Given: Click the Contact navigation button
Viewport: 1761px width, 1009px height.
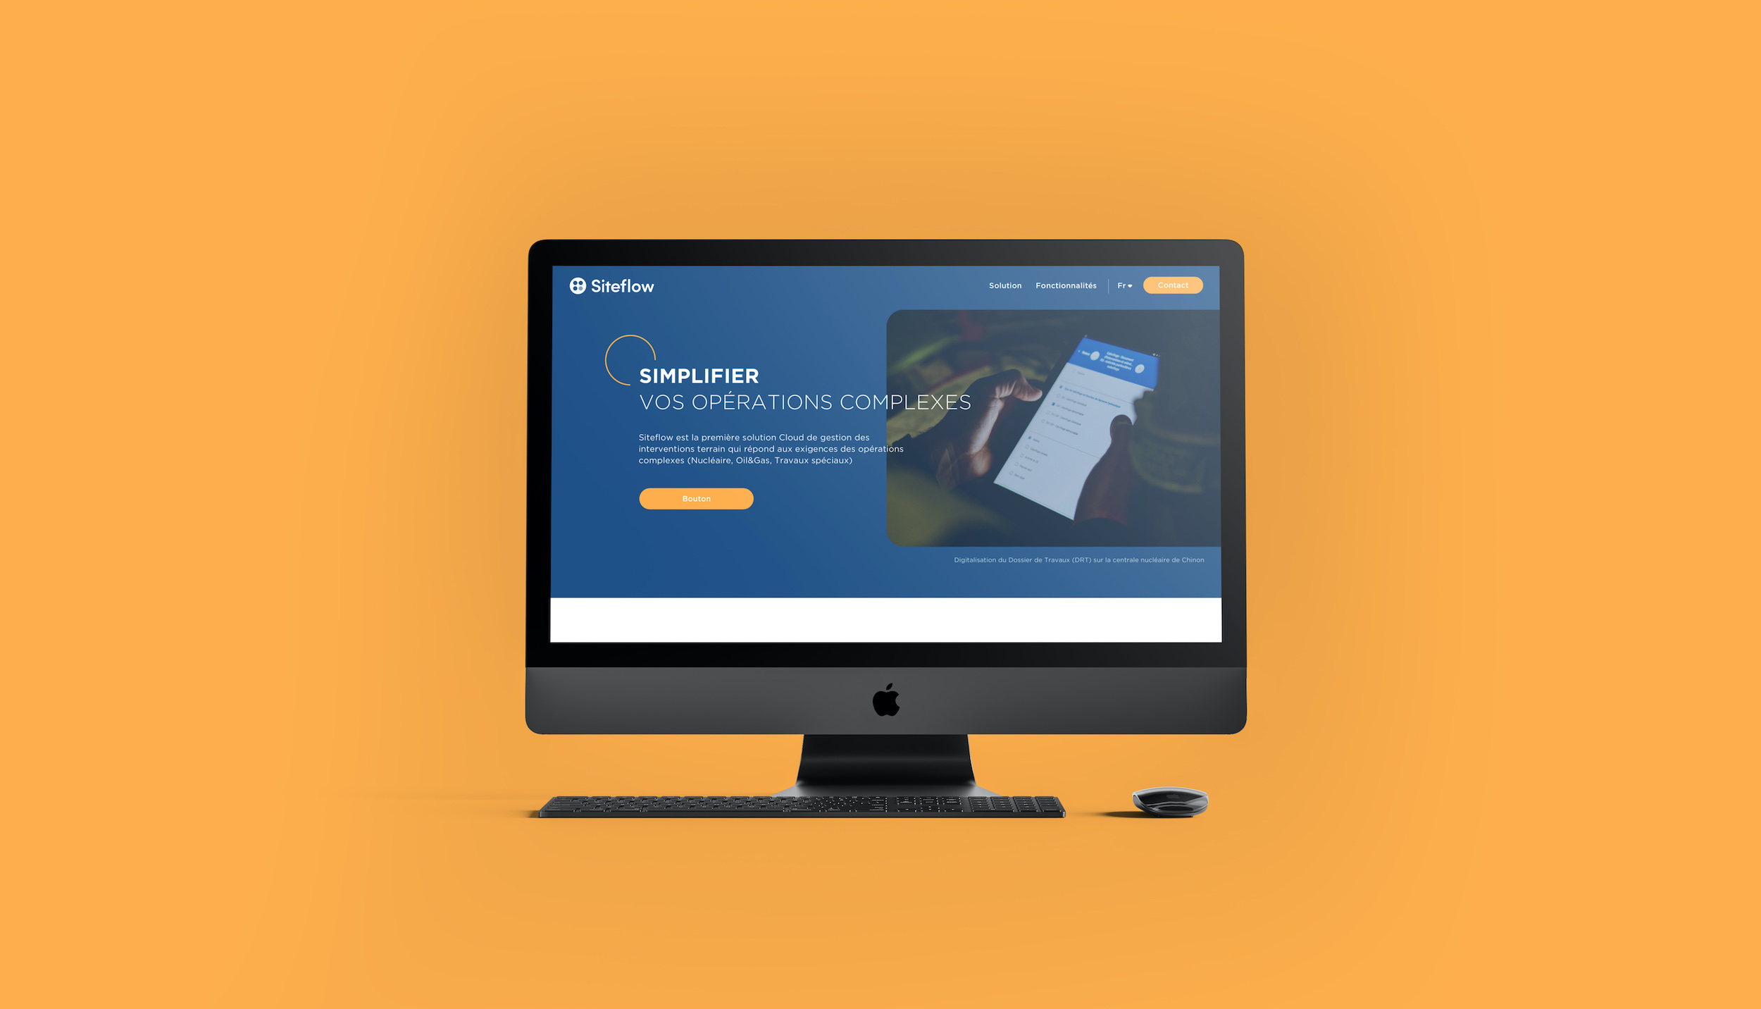Looking at the screenshot, I should pos(1172,285).
